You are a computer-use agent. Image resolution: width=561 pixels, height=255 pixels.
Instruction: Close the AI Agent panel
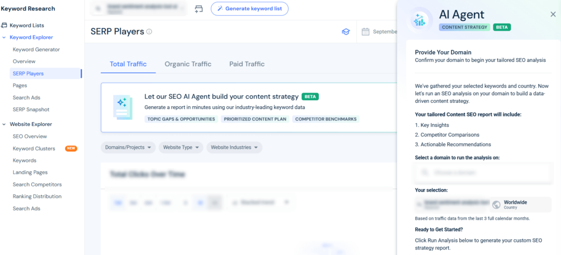click(x=553, y=14)
